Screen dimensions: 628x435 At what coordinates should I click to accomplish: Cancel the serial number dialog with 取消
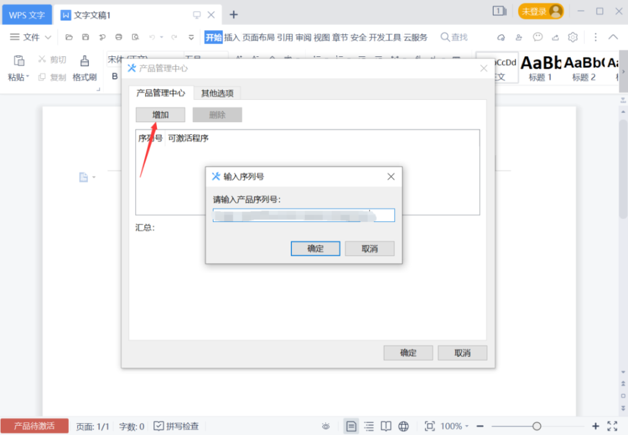pos(369,249)
